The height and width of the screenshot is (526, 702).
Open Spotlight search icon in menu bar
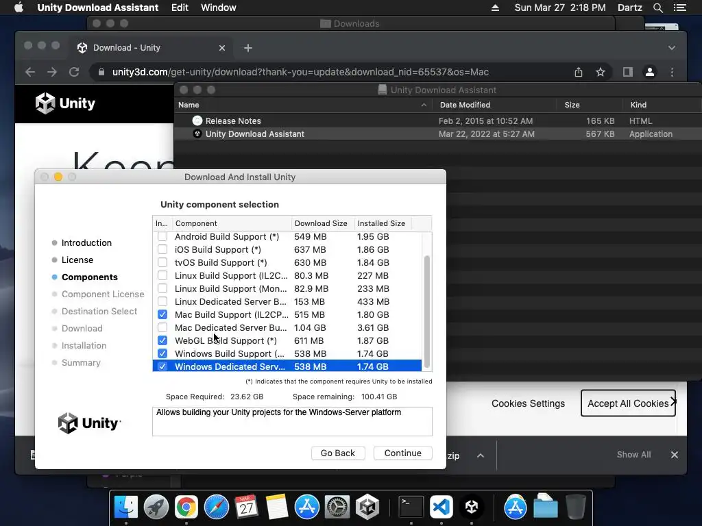(x=657, y=8)
